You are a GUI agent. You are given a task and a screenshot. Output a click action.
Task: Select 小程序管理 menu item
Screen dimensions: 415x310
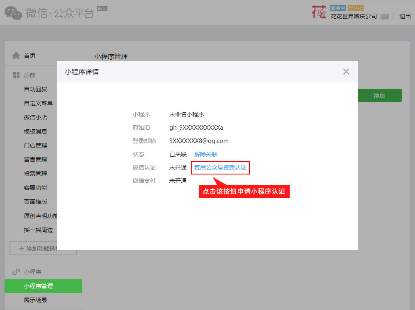click(39, 286)
